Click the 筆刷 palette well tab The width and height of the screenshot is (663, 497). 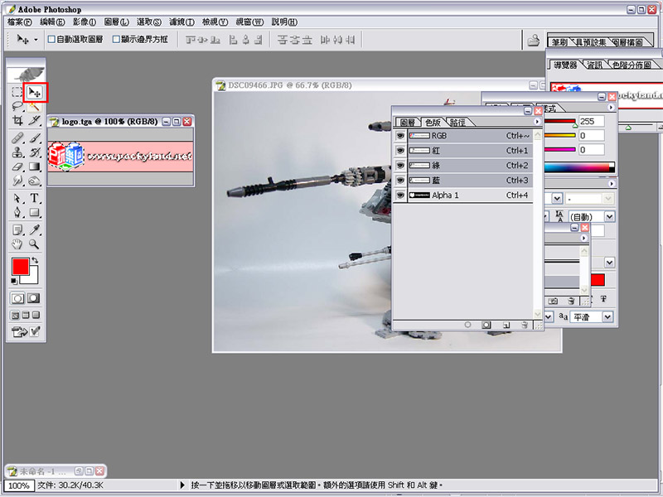(x=558, y=40)
